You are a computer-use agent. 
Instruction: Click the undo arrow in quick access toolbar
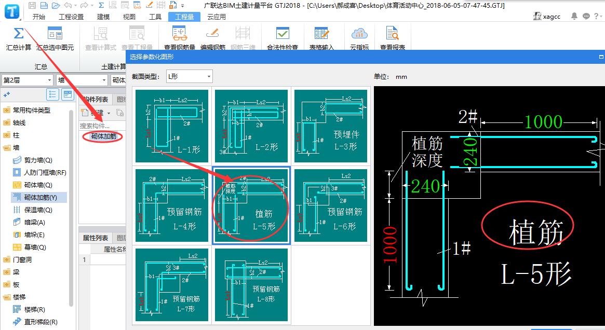point(68,5)
